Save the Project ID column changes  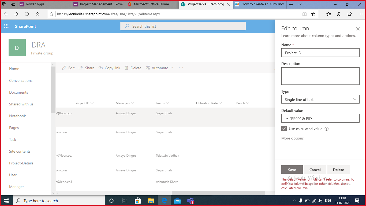[292, 170]
